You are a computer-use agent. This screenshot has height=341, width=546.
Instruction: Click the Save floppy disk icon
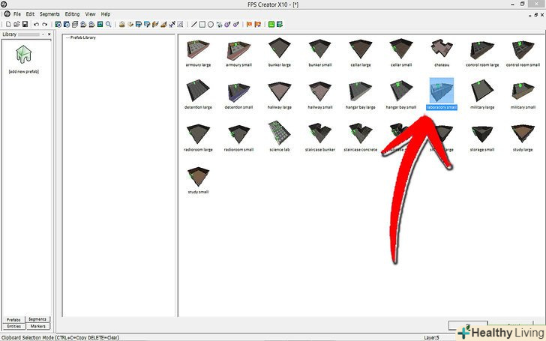25,24
